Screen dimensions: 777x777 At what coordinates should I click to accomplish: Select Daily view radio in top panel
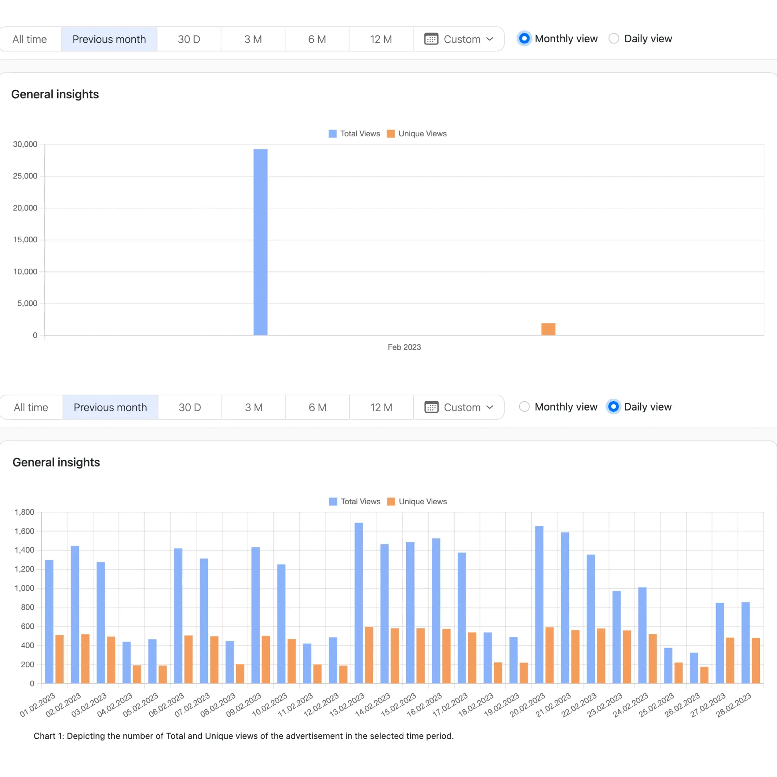pyautogui.click(x=614, y=39)
